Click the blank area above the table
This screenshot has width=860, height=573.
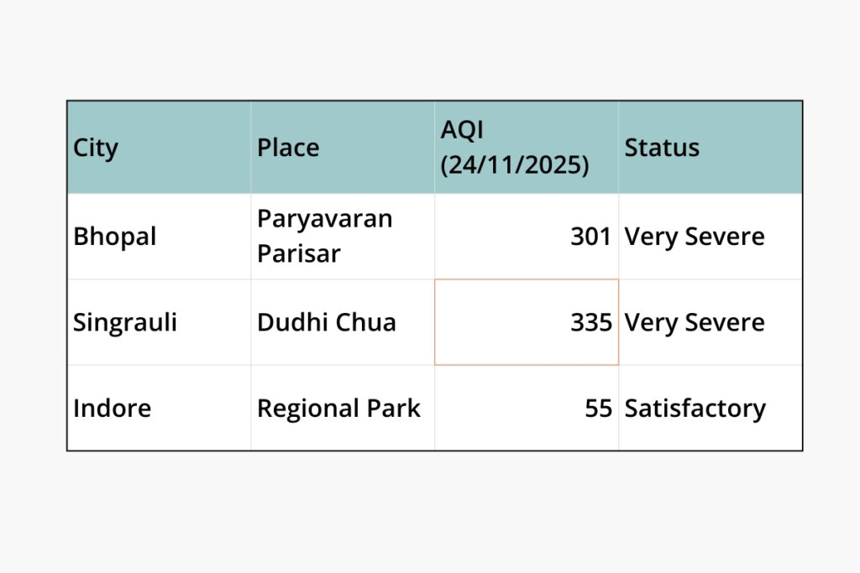click(430, 50)
